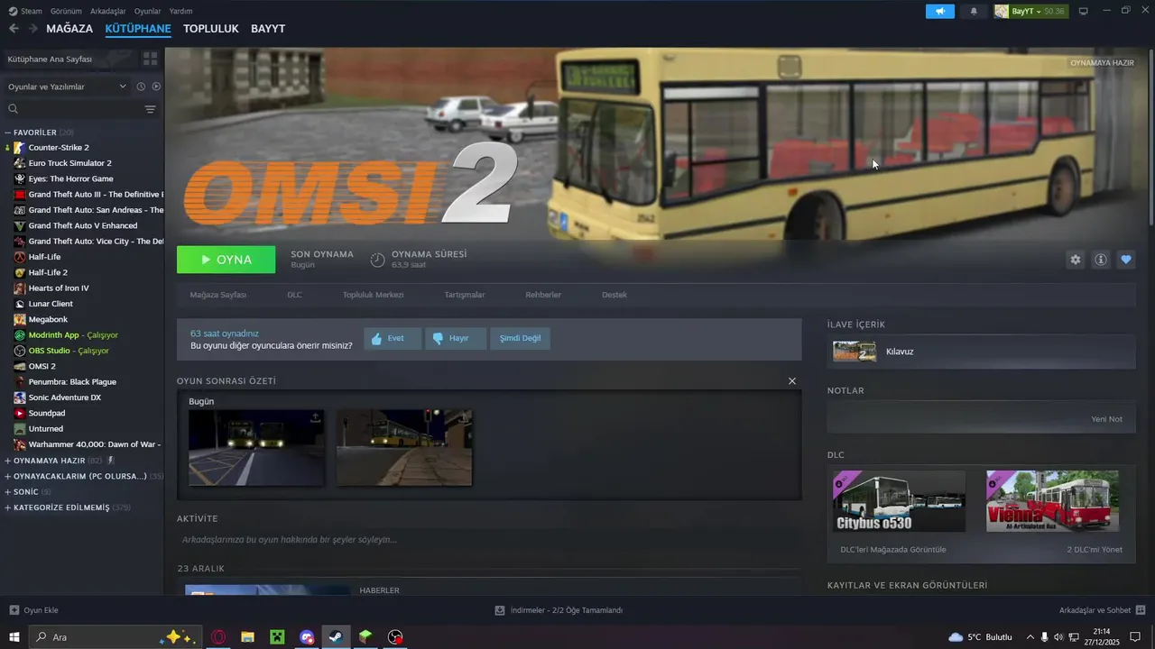Select Hearts of Iron IV in library
Image resolution: width=1155 pixels, height=649 pixels.
(x=59, y=288)
